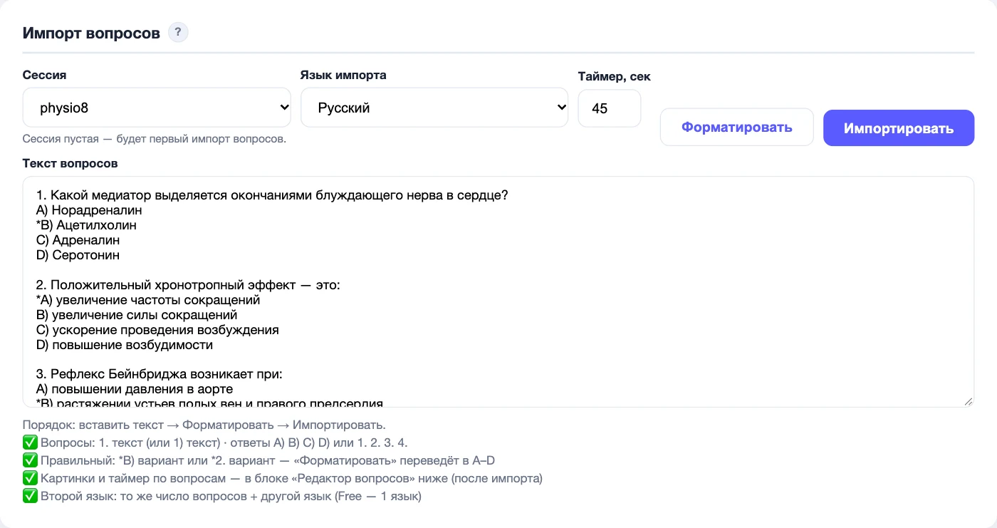Click the green check icon beside 'Картинки и таймер' hint
997x528 pixels.
pyautogui.click(x=30, y=478)
